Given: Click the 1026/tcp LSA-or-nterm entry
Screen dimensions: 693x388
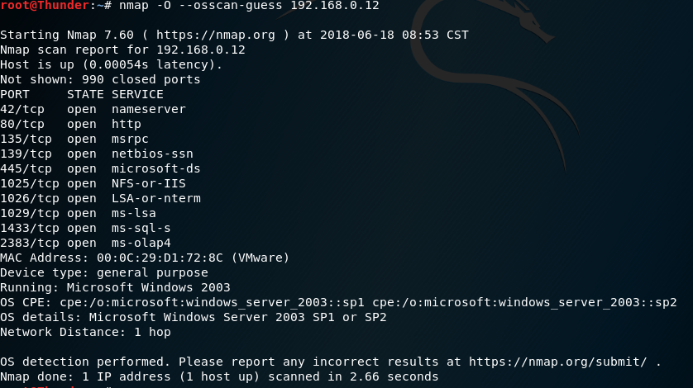Looking at the screenshot, I should point(100,198).
